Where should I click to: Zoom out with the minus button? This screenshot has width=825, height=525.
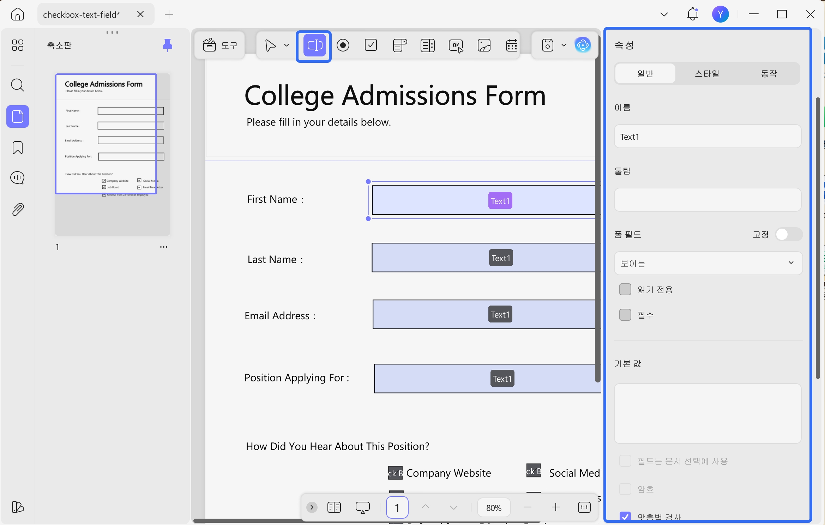[x=528, y=507]
